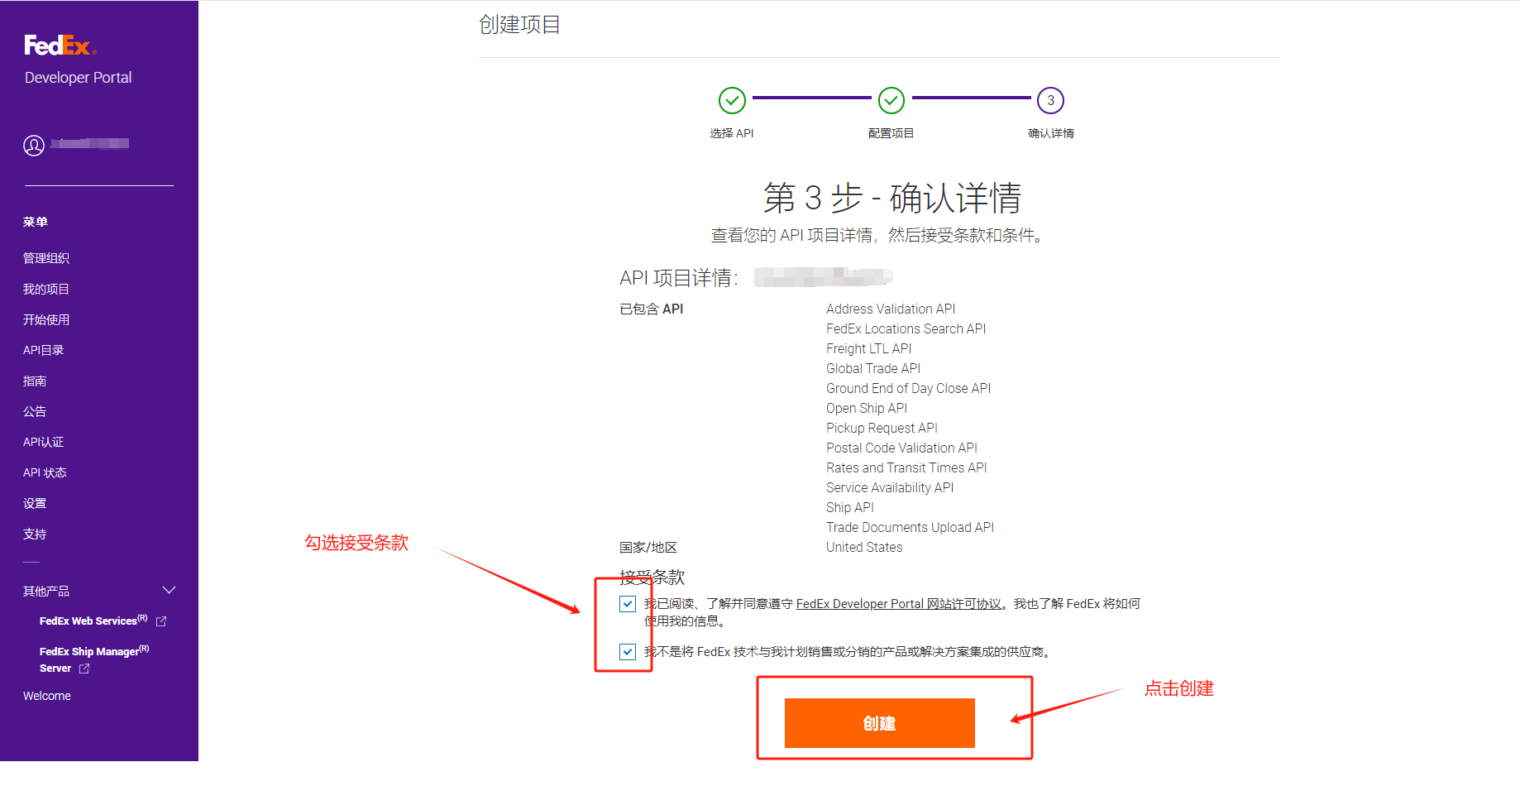The image size is (1520, 786).
Task: Toggle the license agreement acceptance checkbox
Action: coord(628,604)
